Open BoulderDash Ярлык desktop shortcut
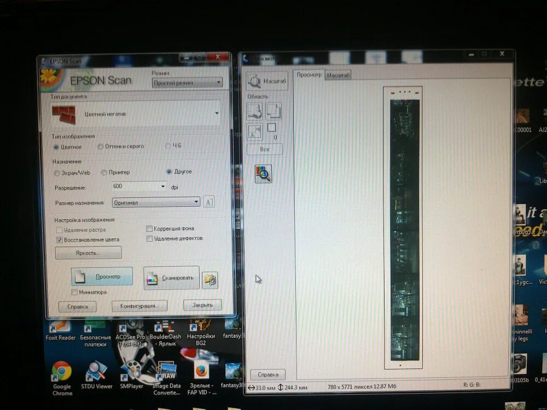The width and height of the screenshot is (547, 410). 165,333
